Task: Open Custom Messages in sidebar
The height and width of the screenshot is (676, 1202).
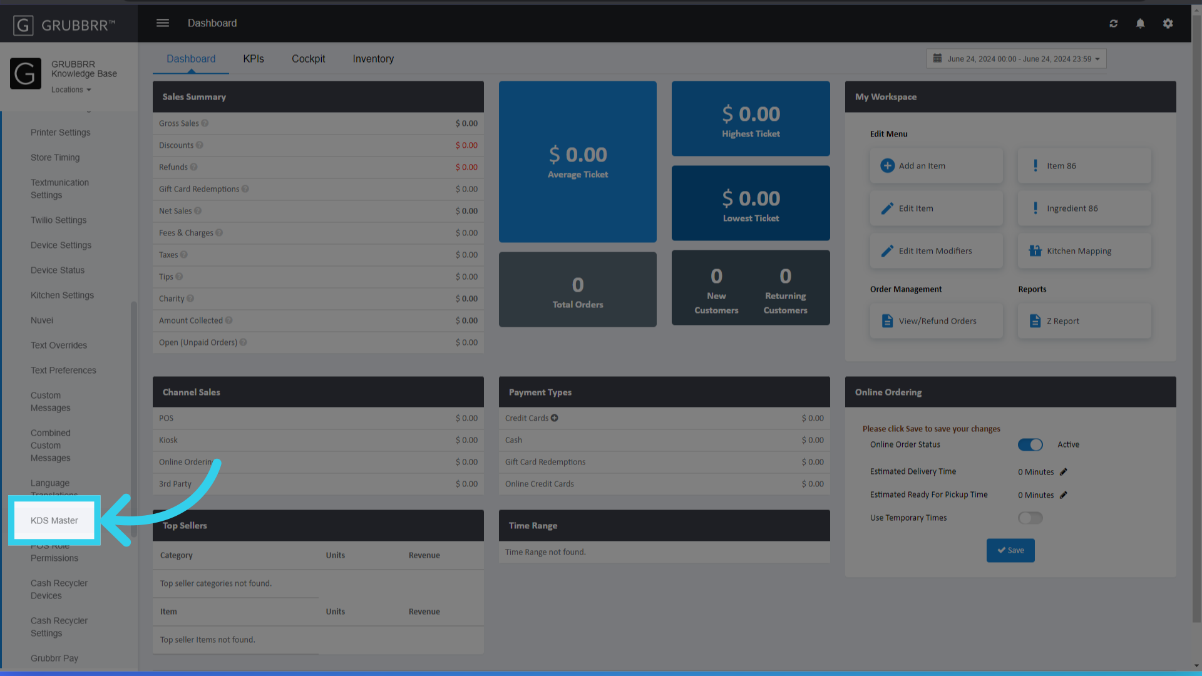Action: (51, 402)
